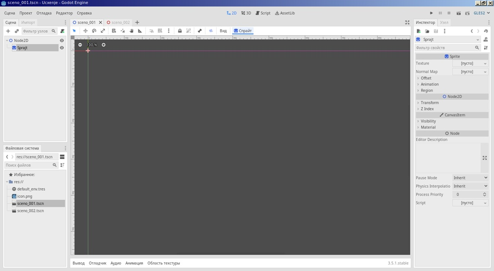Switch to the Узел tab
Viewport: 494px width, 271px height.
pos(444,23)
